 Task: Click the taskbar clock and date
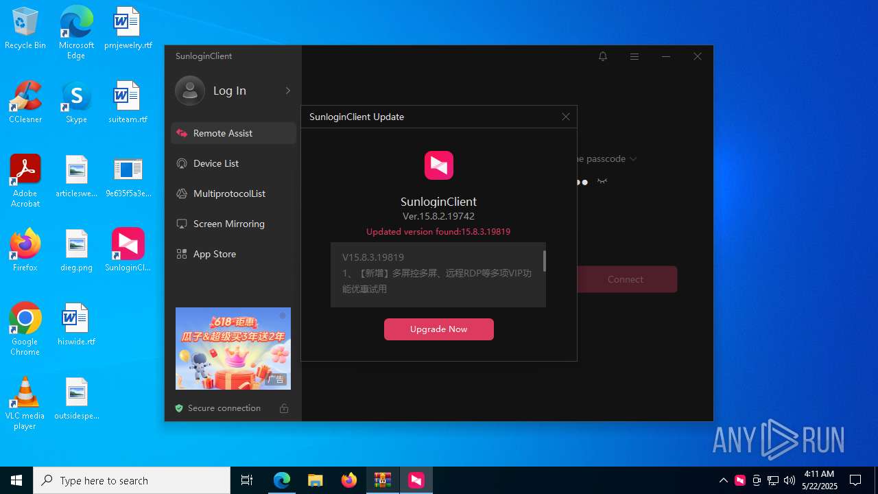(820, 480)
